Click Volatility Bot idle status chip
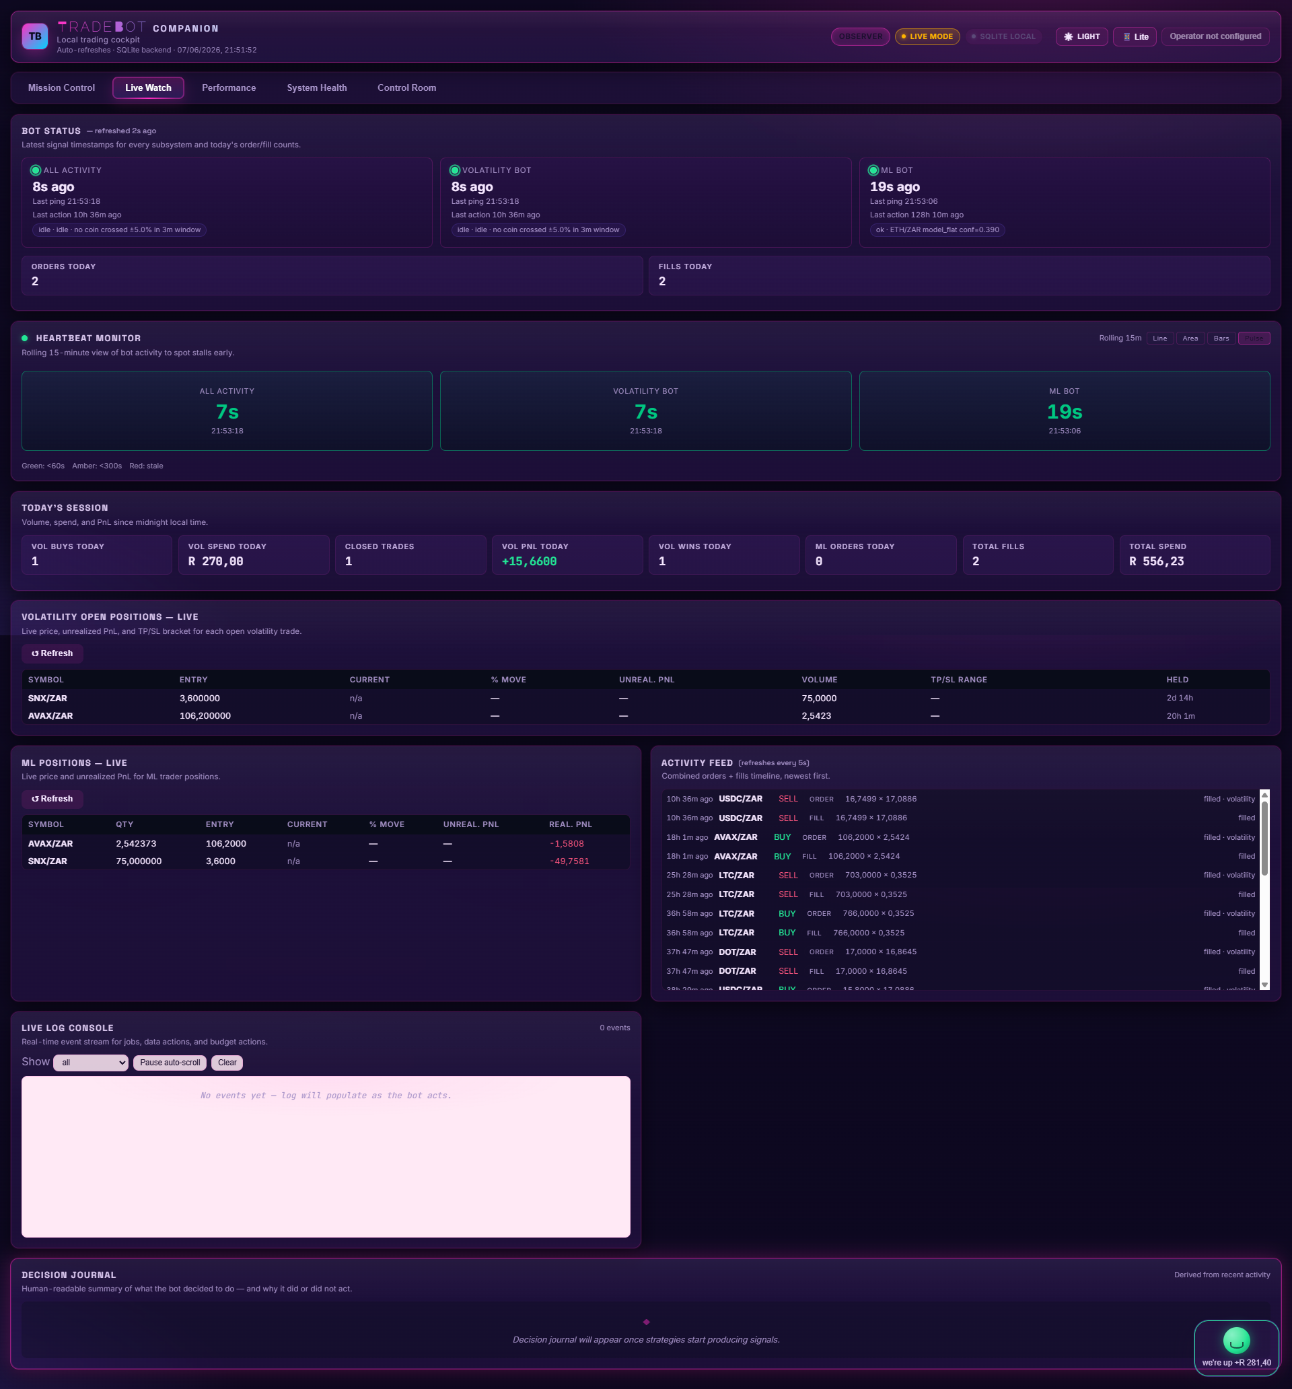Image resolution: width=1292 pixels, height=1389 pixels. (x=538, y=230)
